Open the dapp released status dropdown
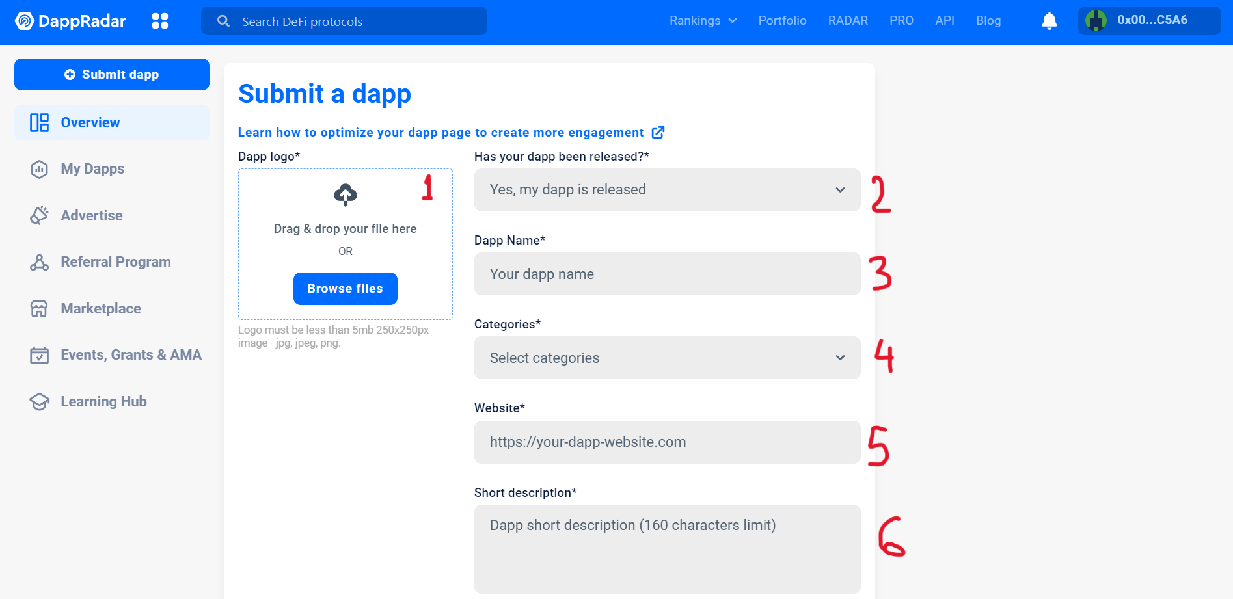Screen dimensions: 1233x599 click(x=667, y=190)
